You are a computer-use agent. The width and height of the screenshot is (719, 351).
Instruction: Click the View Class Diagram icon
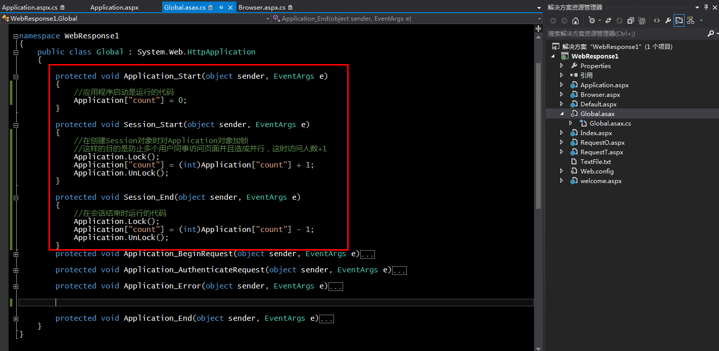690,21
